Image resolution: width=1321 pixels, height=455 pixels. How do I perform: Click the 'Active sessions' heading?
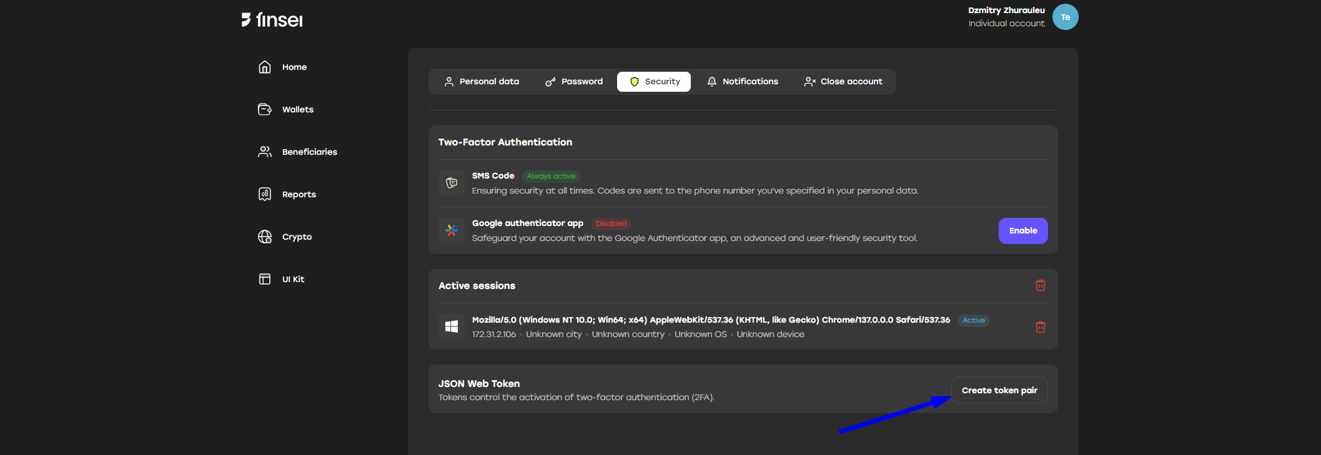pyautogui.click(x=477, y=286)
